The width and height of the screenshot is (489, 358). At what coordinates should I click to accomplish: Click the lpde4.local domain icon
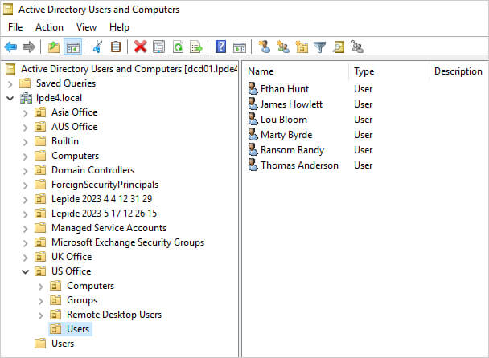27,98
